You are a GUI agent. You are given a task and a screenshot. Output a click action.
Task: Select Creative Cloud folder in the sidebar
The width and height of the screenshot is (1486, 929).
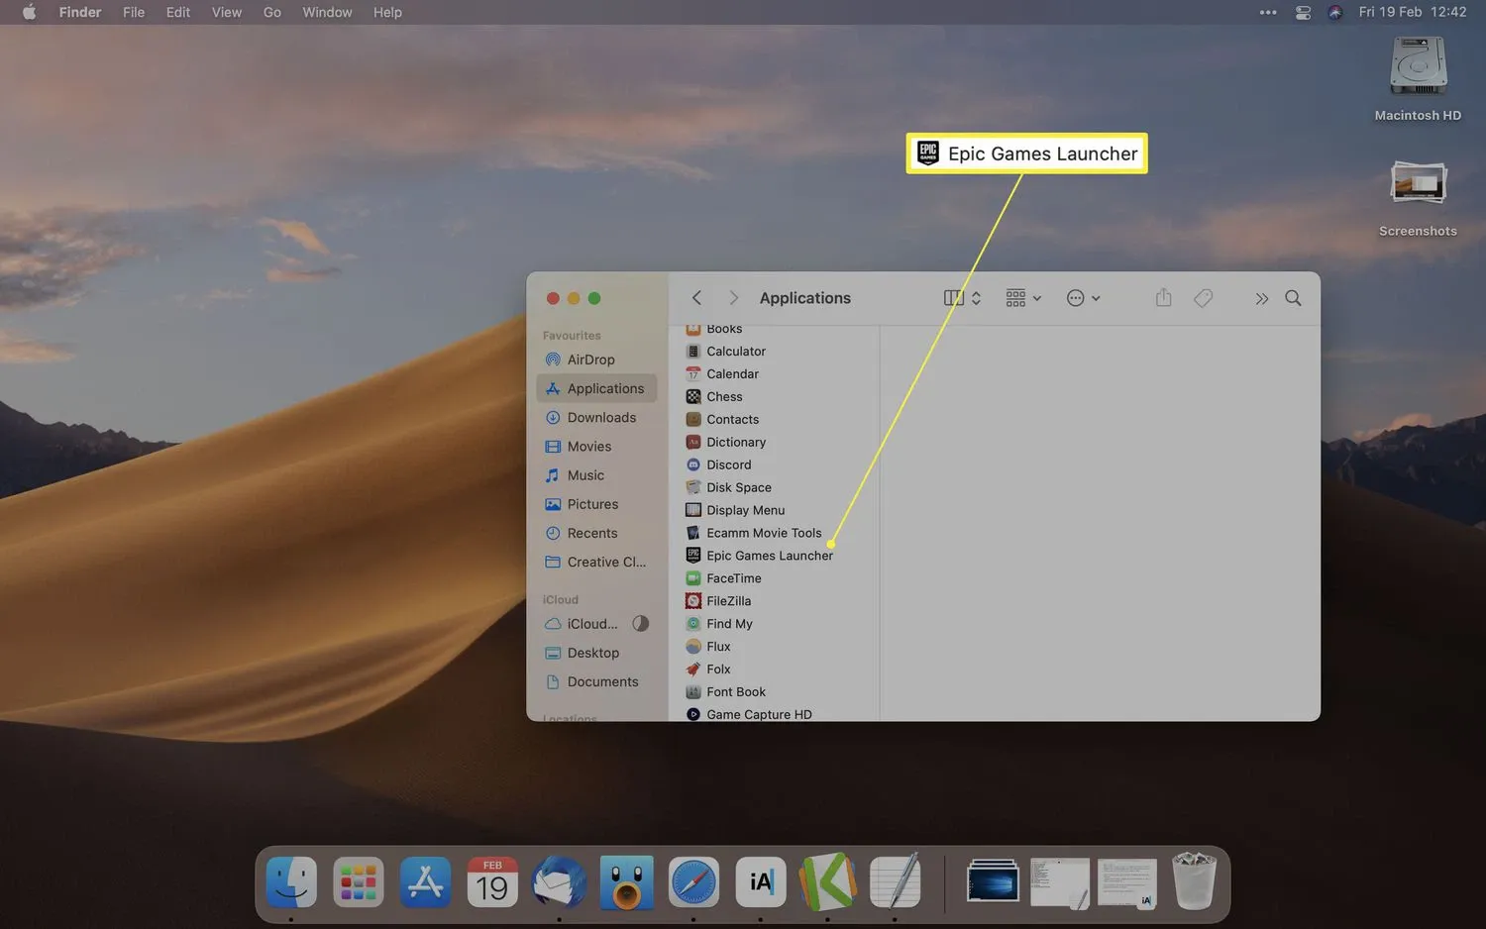point(596,562)
